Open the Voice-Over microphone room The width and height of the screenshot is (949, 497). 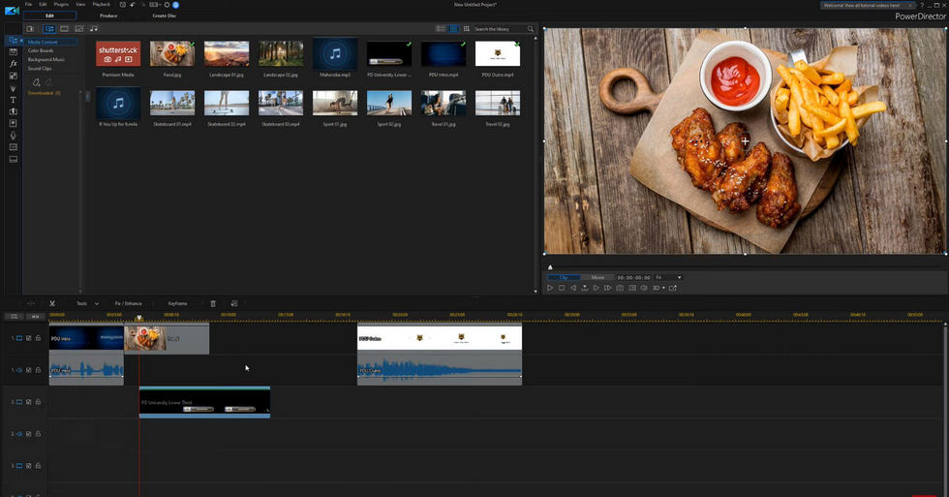coord(13,136)
